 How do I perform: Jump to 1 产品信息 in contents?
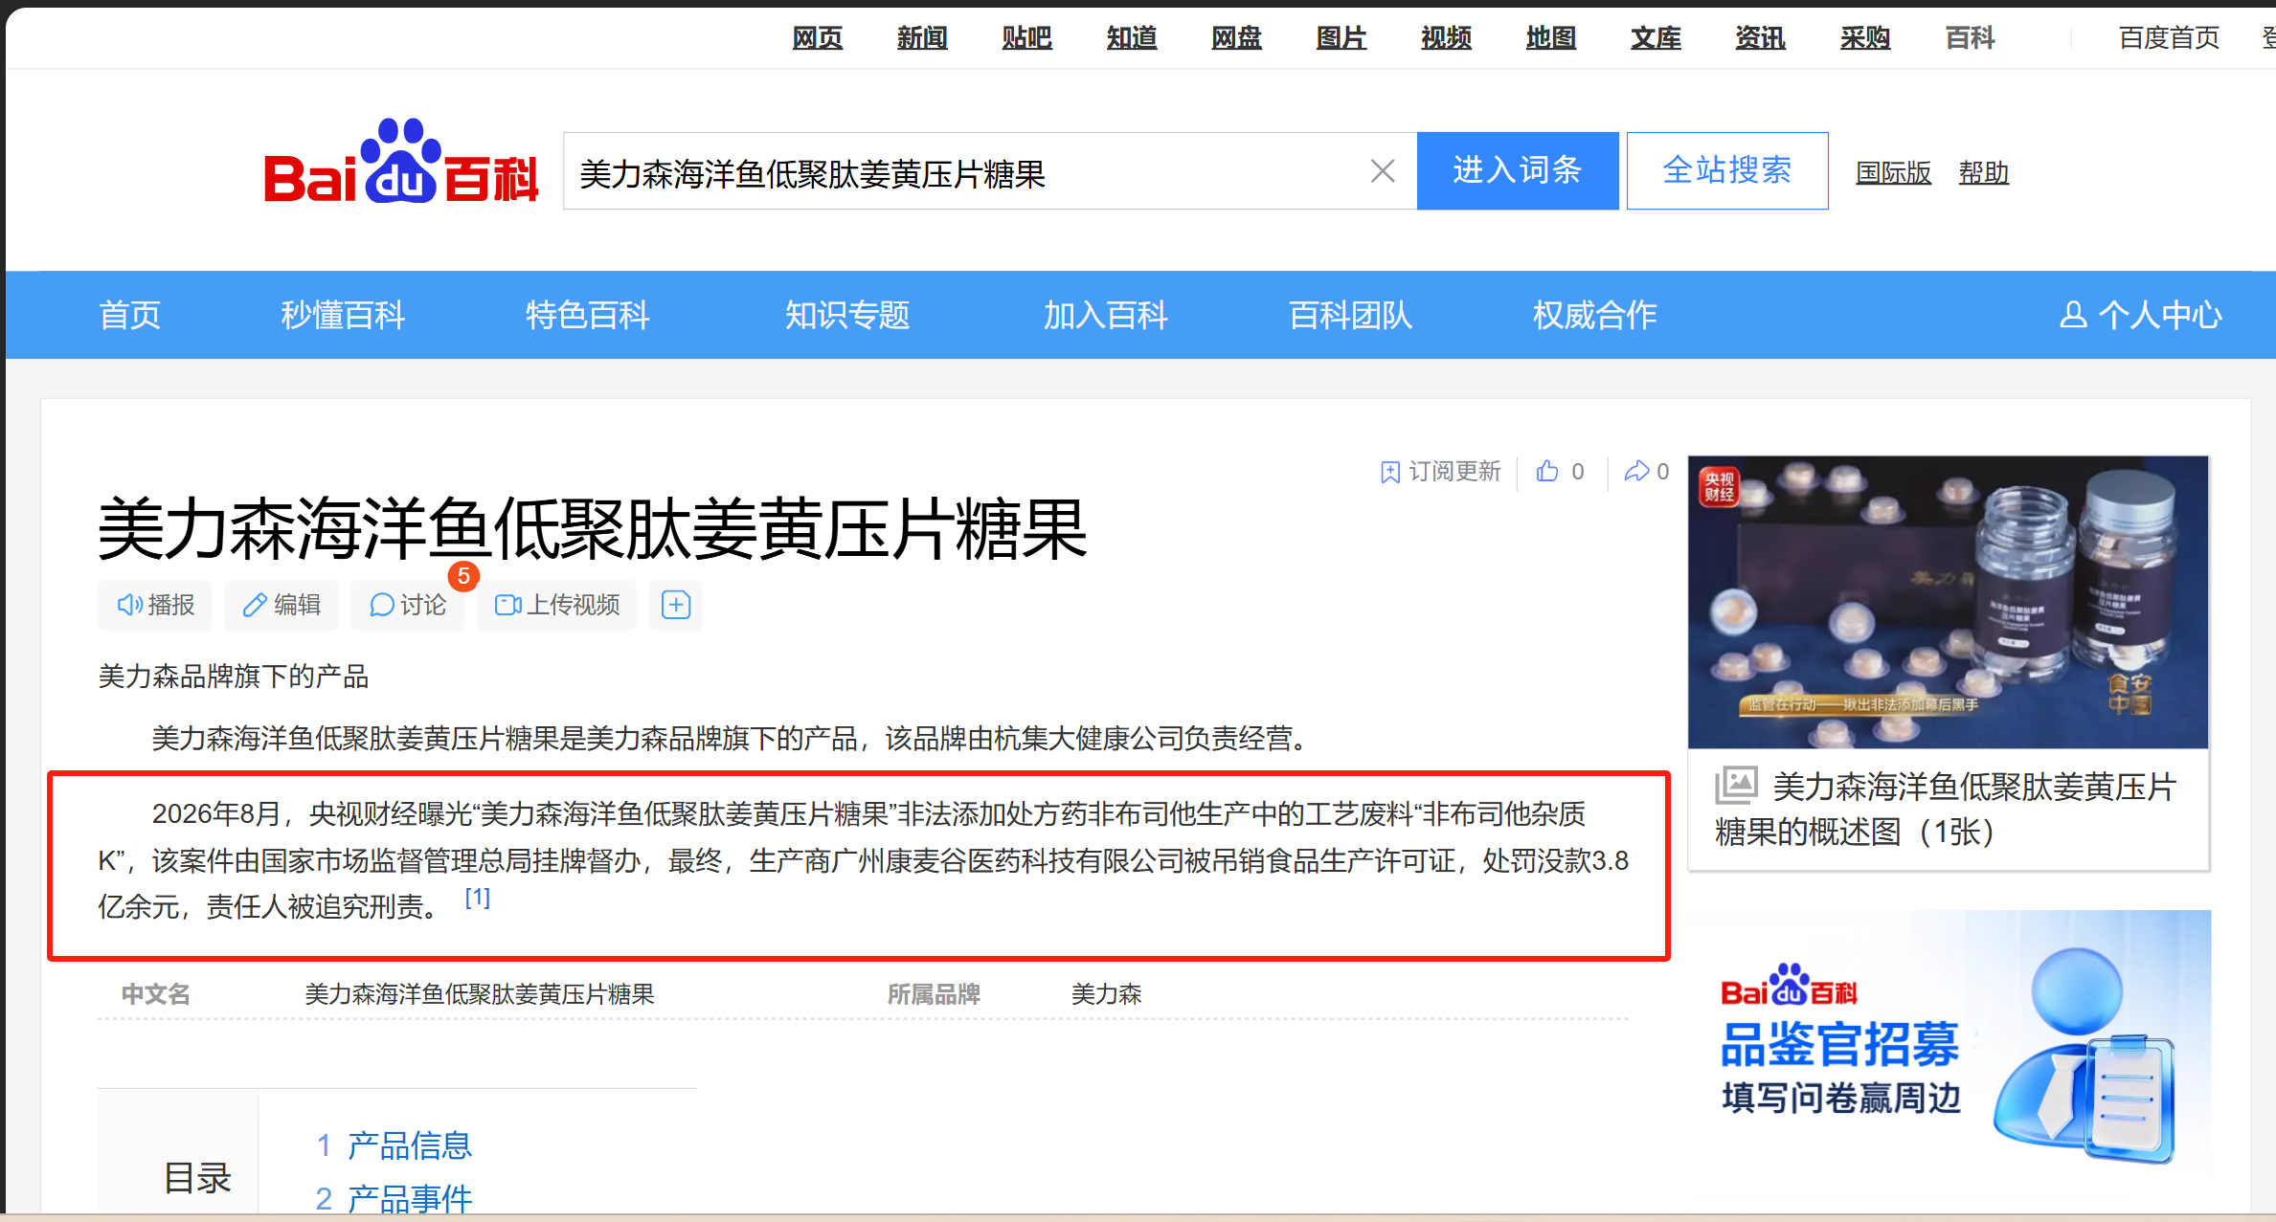point(394,1144)
